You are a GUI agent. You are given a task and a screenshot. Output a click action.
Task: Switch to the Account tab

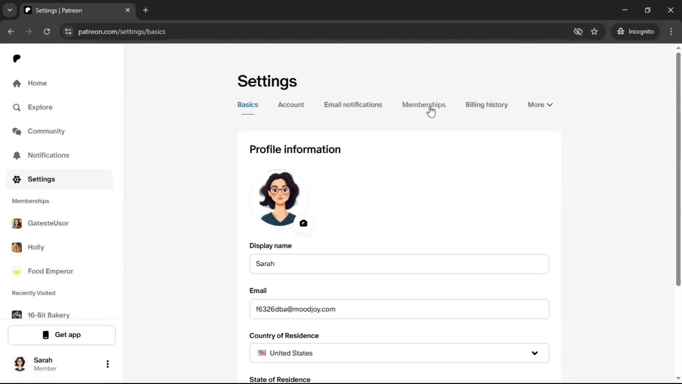coord(291,105)
